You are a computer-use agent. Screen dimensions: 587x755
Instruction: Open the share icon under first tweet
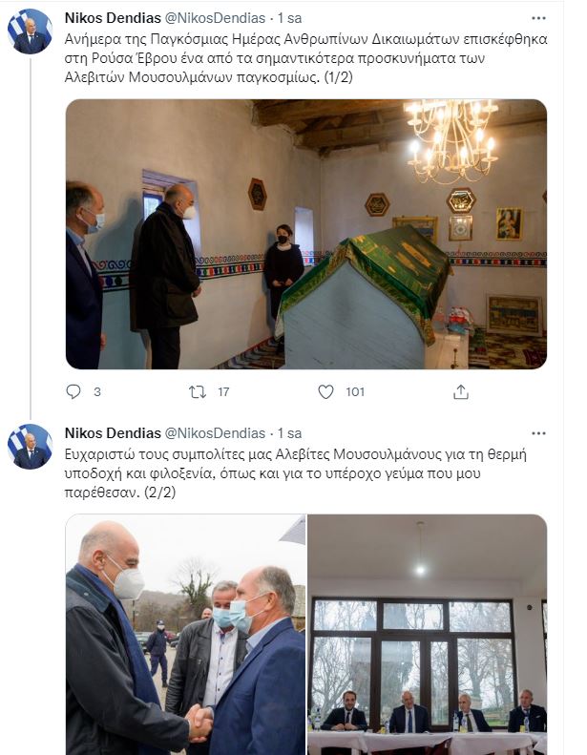coord(461,392)
